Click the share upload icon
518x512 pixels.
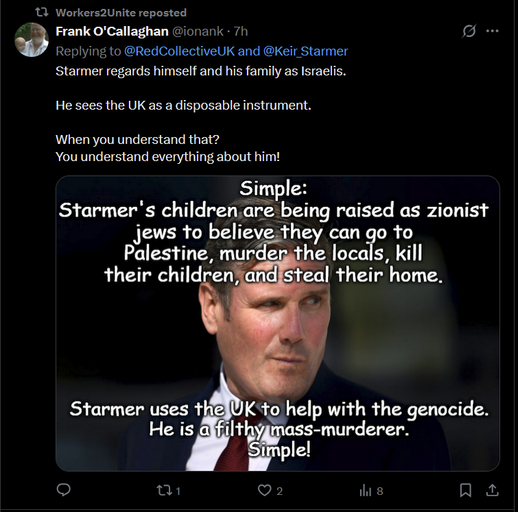(x=492, y=490)
